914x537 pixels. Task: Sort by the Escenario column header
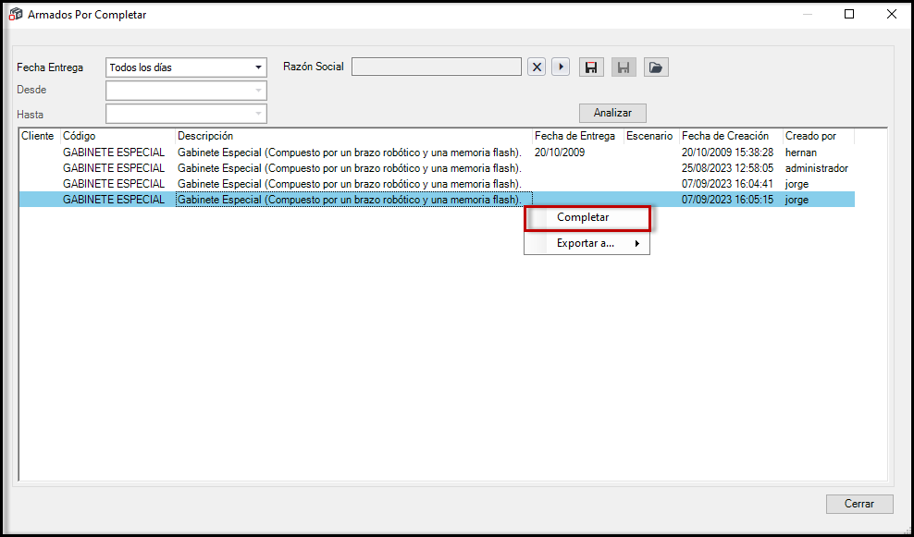(x=651, y=136)
